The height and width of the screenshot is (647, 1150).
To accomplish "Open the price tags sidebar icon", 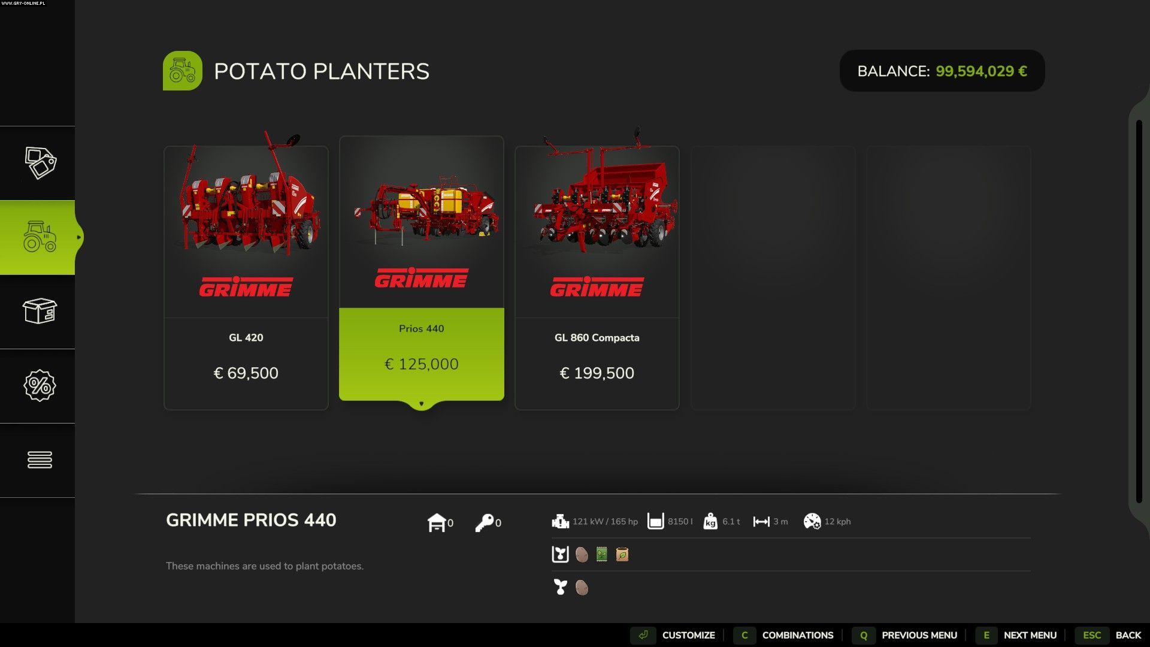I will [40, 163].
